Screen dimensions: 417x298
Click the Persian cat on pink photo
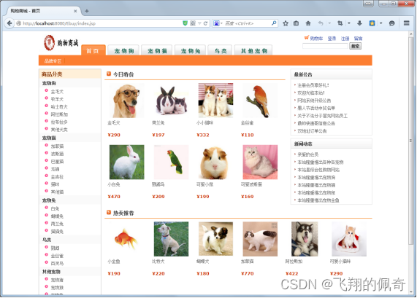click(x=260, y=162)
